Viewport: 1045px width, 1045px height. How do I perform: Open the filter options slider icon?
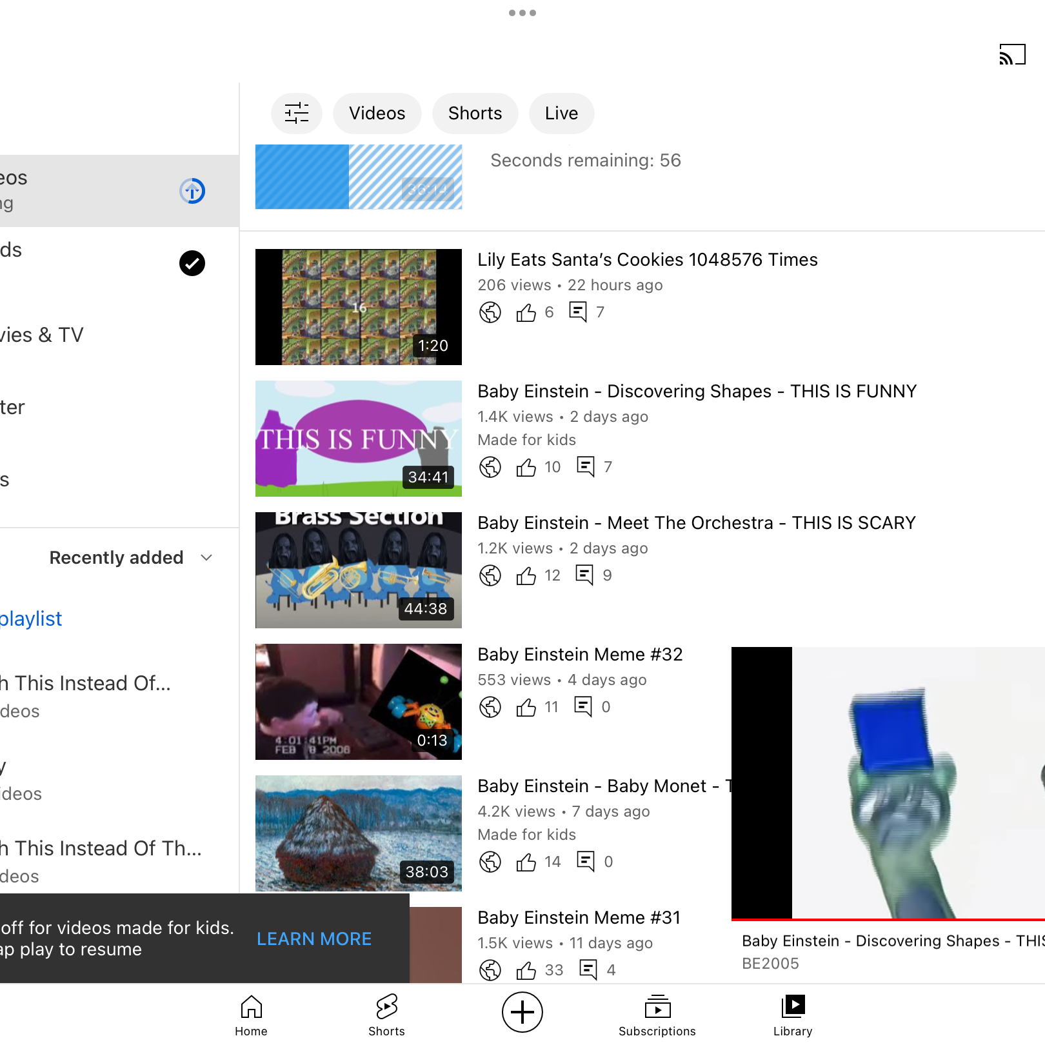pyautogui.click(x=297, y=114)
